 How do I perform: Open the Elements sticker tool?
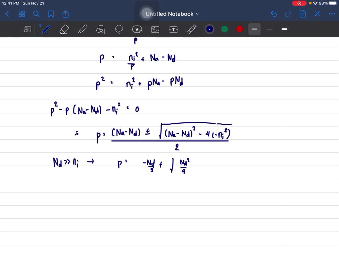(x=137, y=29)
